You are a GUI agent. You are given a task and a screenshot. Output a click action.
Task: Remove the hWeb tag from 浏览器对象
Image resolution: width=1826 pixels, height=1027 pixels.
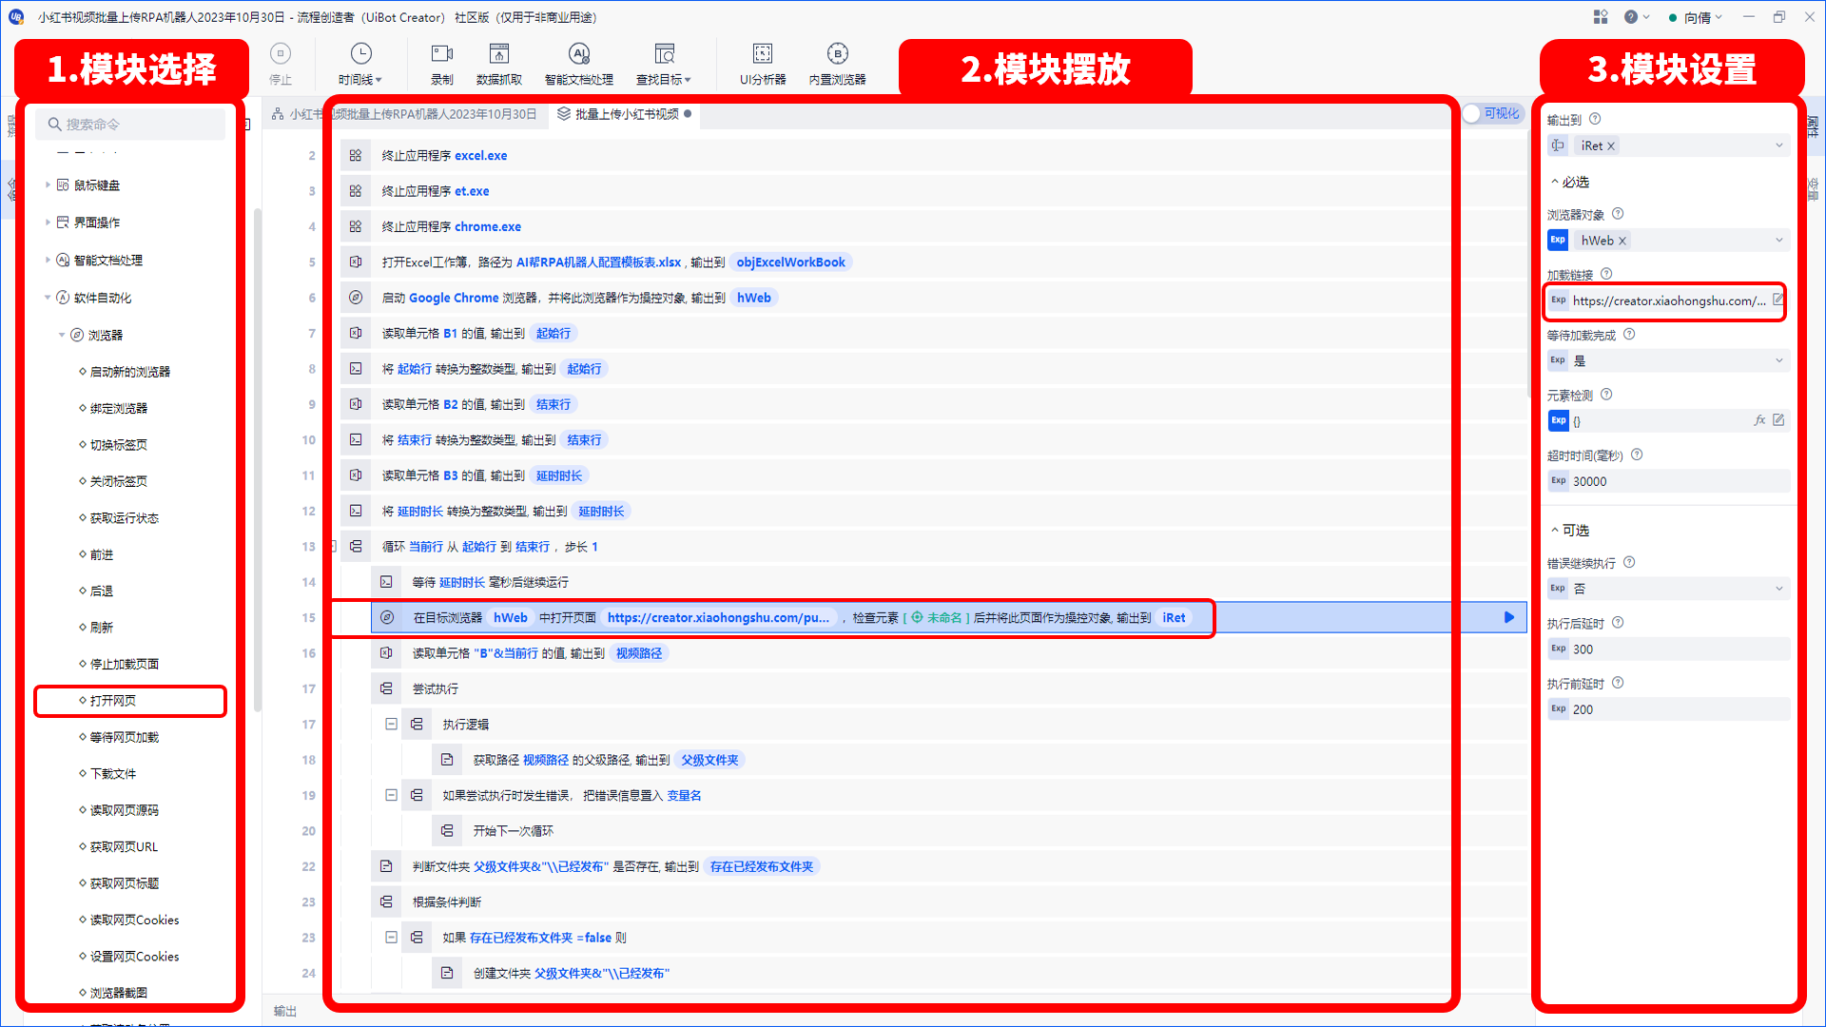[1622, 241]
